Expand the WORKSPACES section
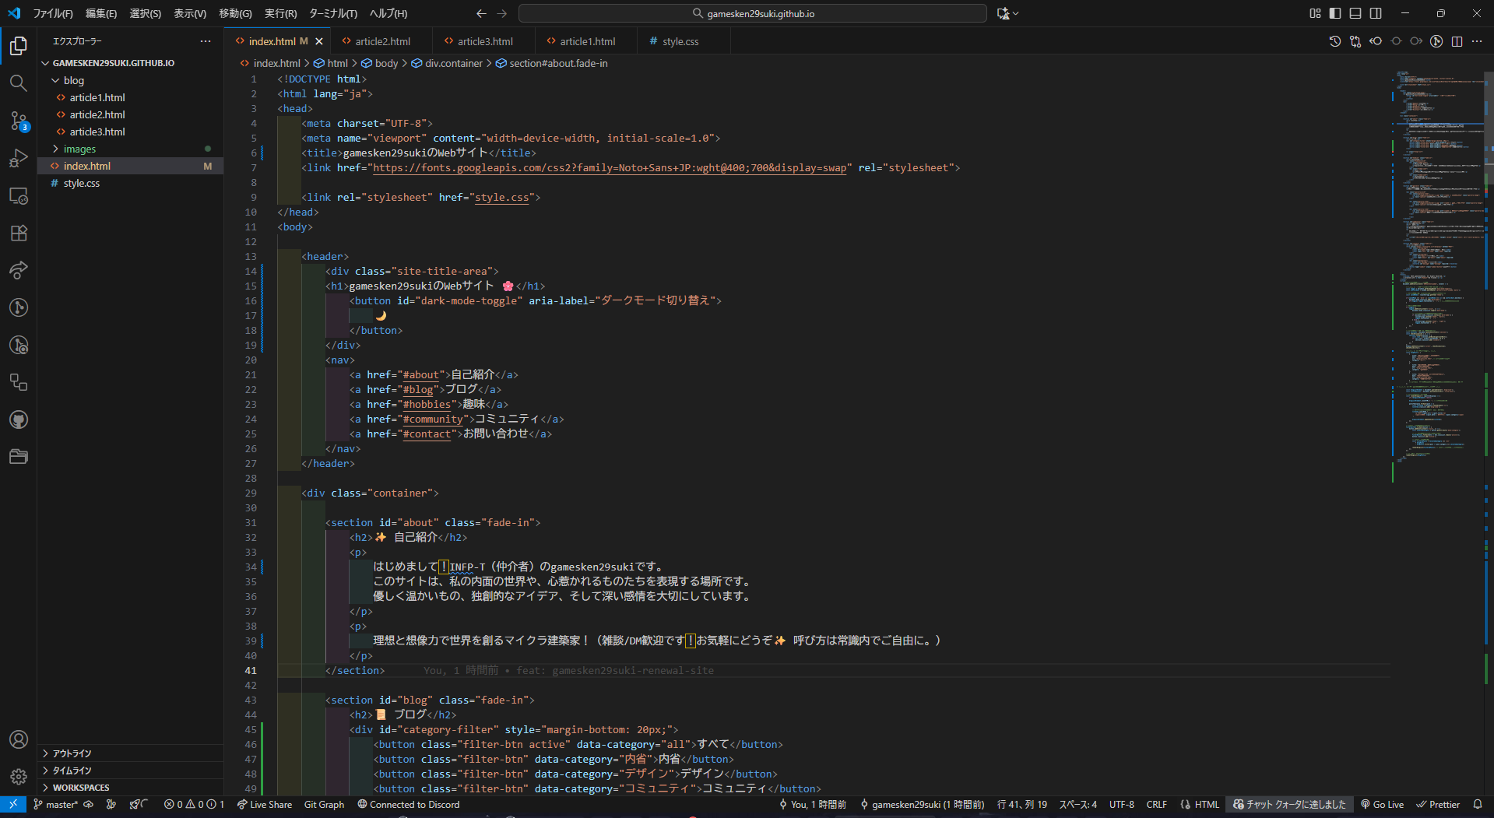This screenshot has height=818, width=1494. pyautogui.click(x=82, y=787)
